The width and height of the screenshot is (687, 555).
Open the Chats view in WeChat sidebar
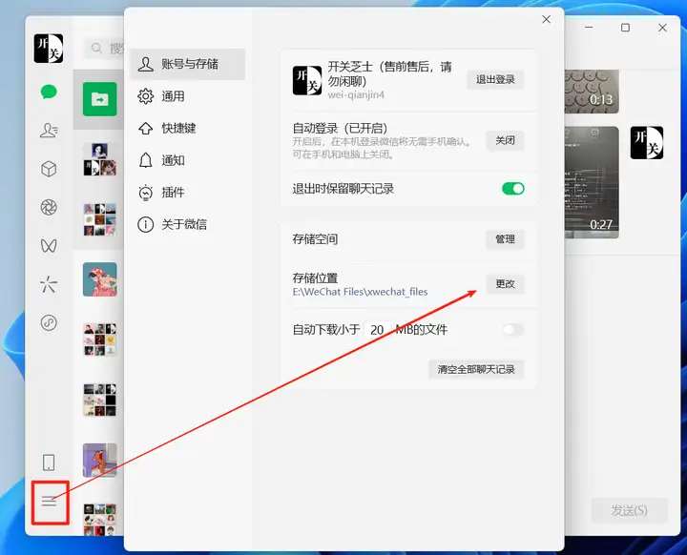point(49,92)
